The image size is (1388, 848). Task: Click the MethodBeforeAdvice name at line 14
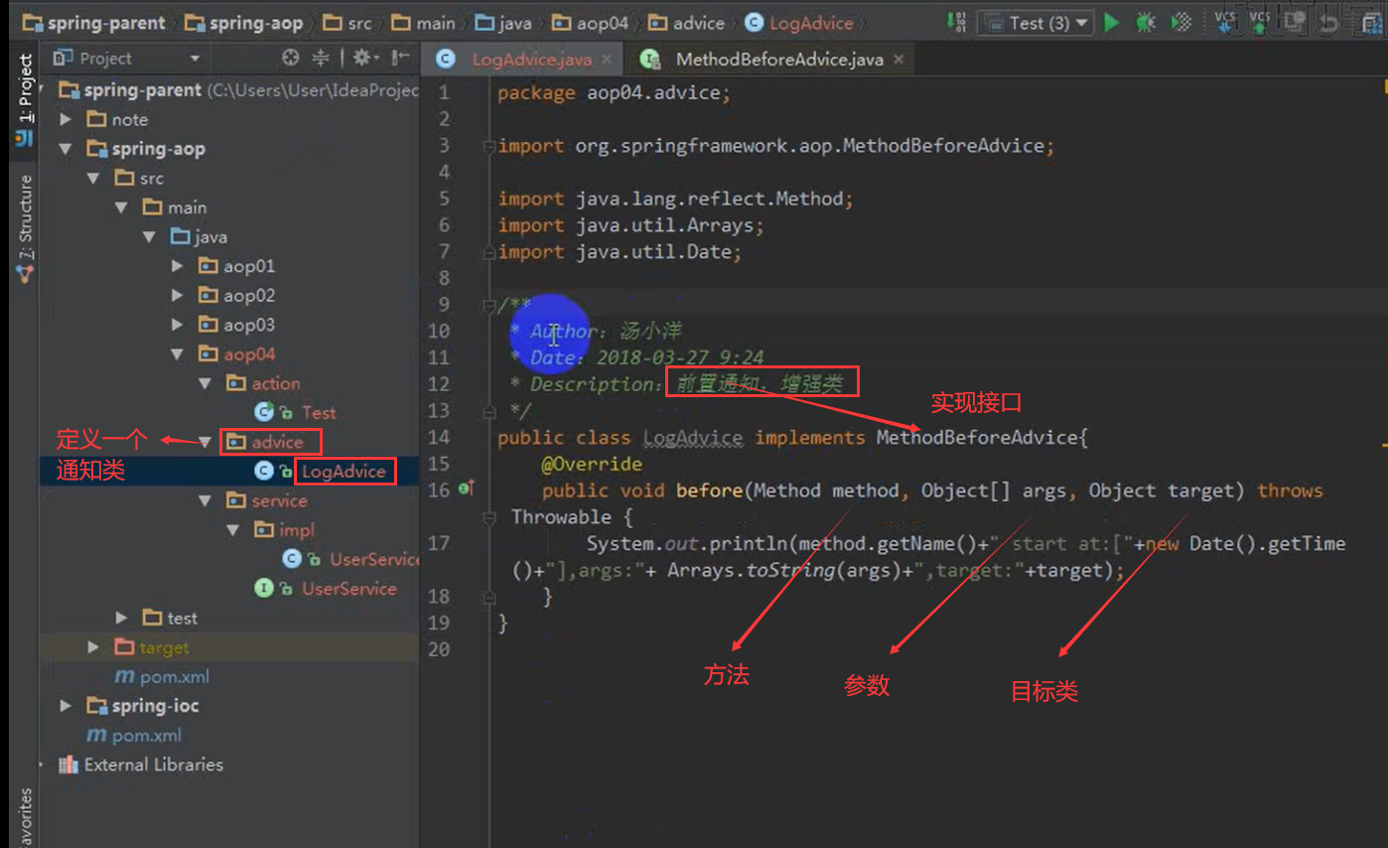click(976, 438)
